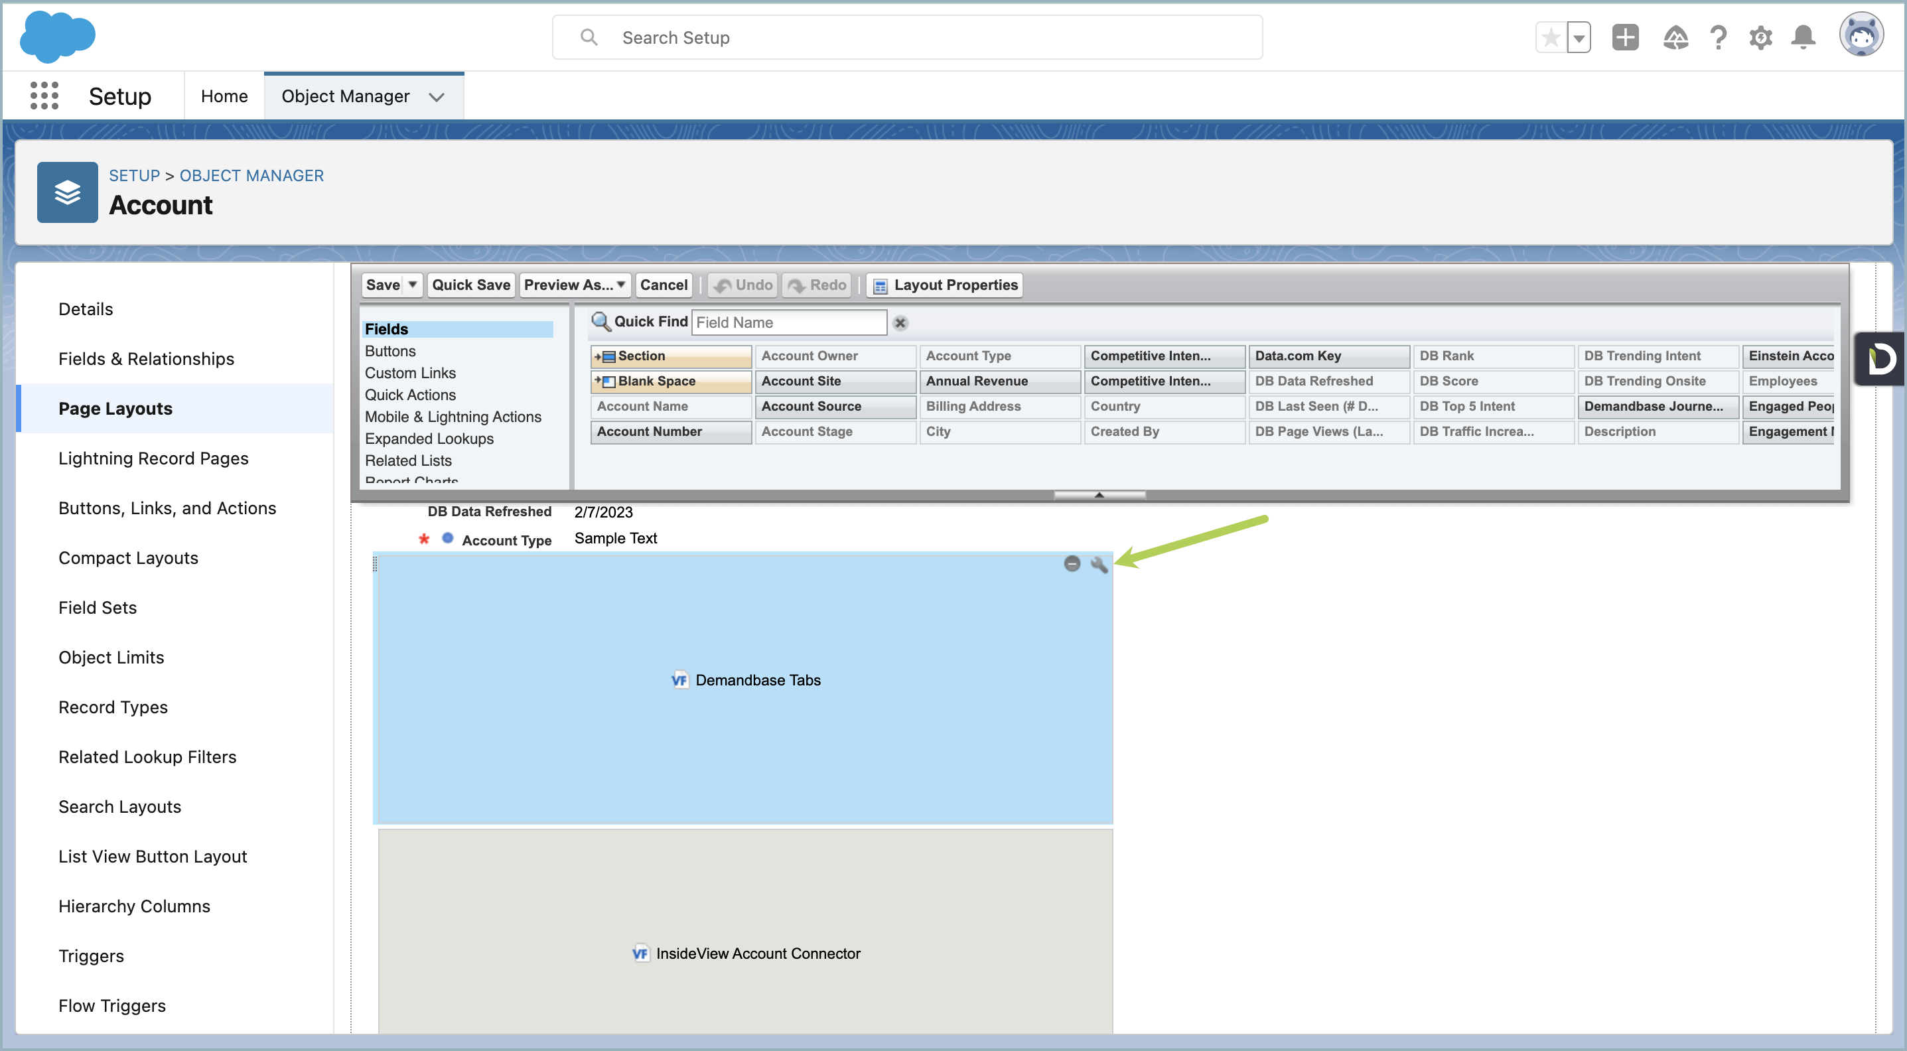The image size is (1907, 1051).
Task: Select Expanded Lookups palette category
Action: coord(429,439)
